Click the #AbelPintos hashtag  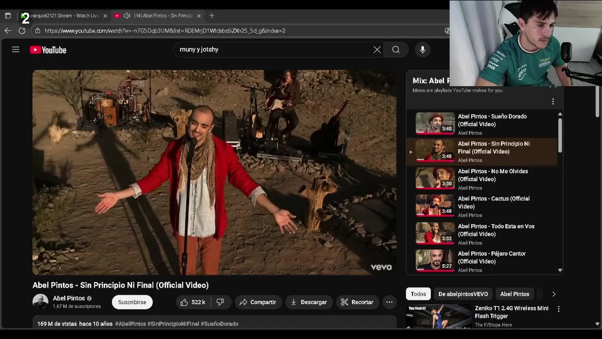[x=130, y=324]
